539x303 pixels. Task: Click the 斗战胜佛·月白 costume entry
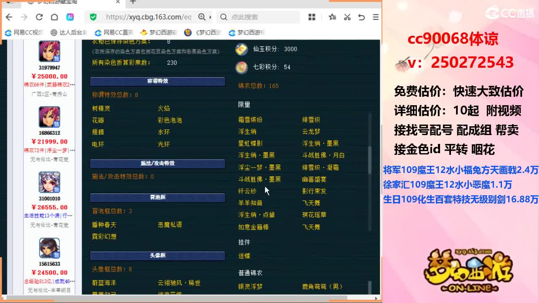pyautogui.click(x=323, y=155)
